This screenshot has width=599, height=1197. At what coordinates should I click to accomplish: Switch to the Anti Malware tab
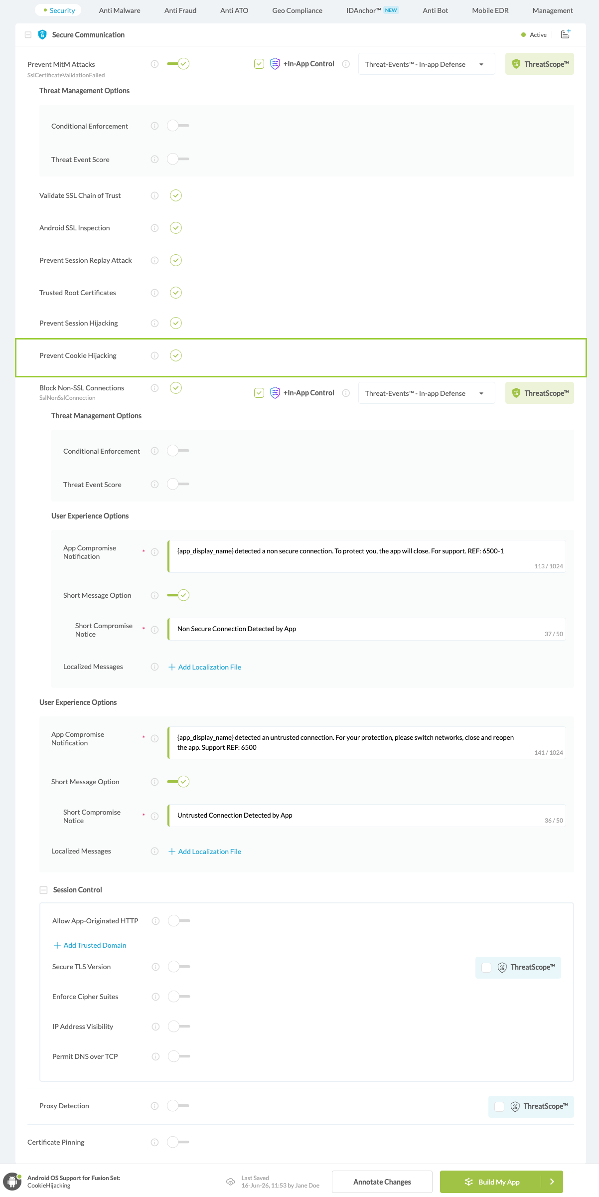[x=120, y=10]
